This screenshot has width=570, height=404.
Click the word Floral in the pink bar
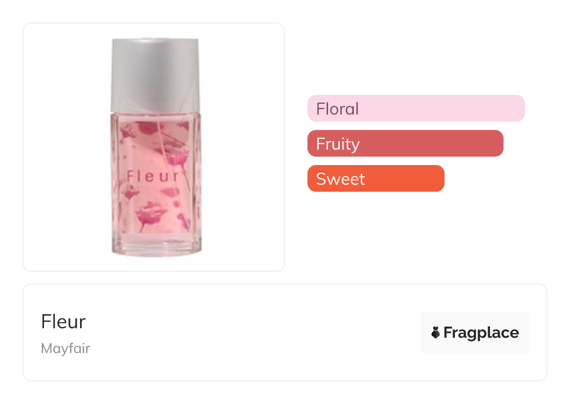point(337,109)
